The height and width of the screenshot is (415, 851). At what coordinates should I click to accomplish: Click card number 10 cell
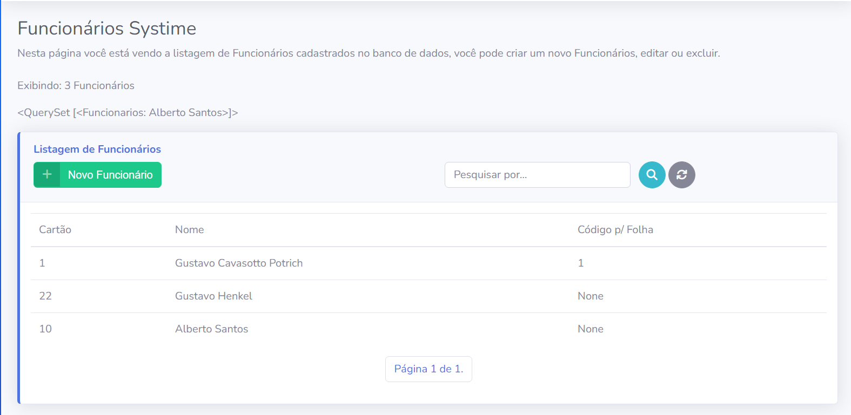45,329
